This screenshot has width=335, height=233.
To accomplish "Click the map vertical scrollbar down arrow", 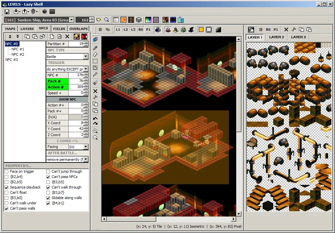I will click(239, 214).
